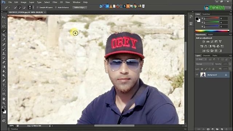Image resolution: width=233 pixels, height=131 pixels.
Task: Open the Opacity slider dropdown arrow
Action: coord(230,64)
